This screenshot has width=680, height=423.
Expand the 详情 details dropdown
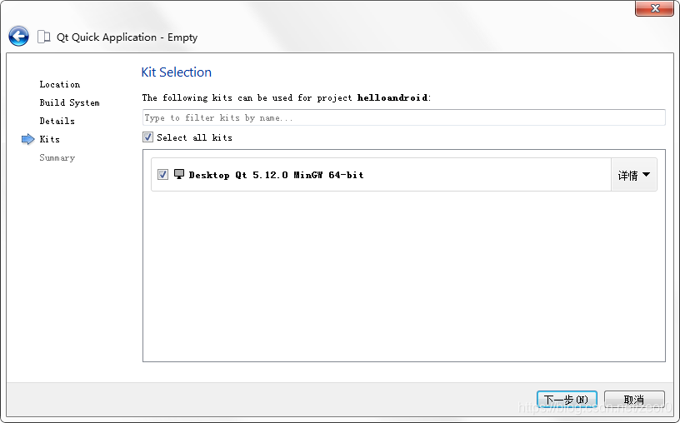click(x=633, y=175)
